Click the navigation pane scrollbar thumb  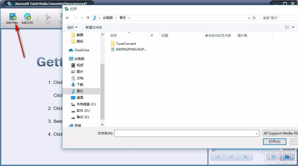pyautogui.click(x=102, y=92)
